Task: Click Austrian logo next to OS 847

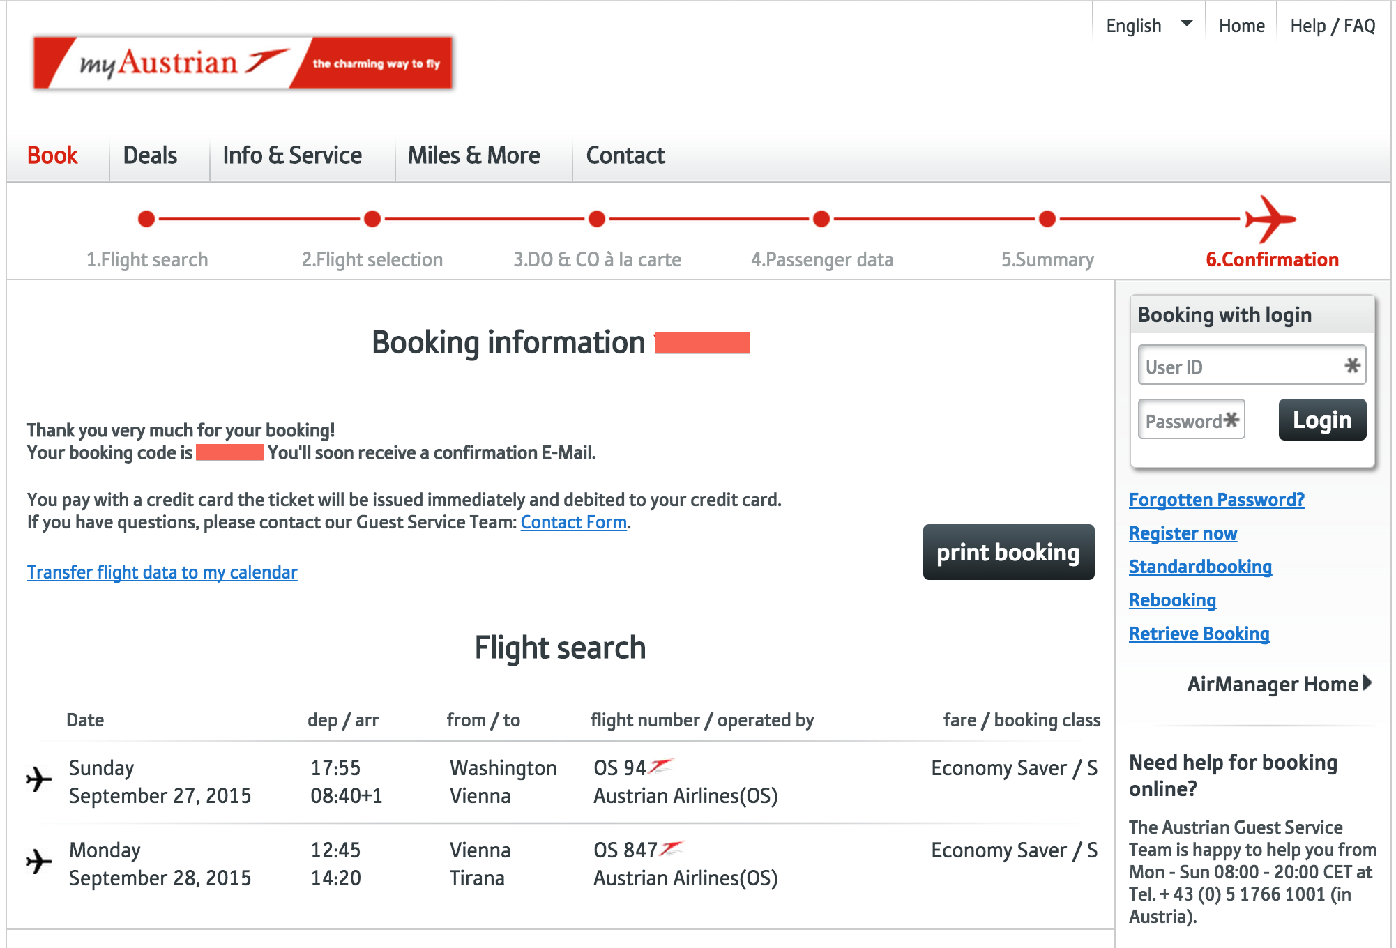Action: 672,849
